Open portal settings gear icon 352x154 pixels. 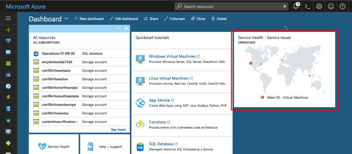click(319, 7)
